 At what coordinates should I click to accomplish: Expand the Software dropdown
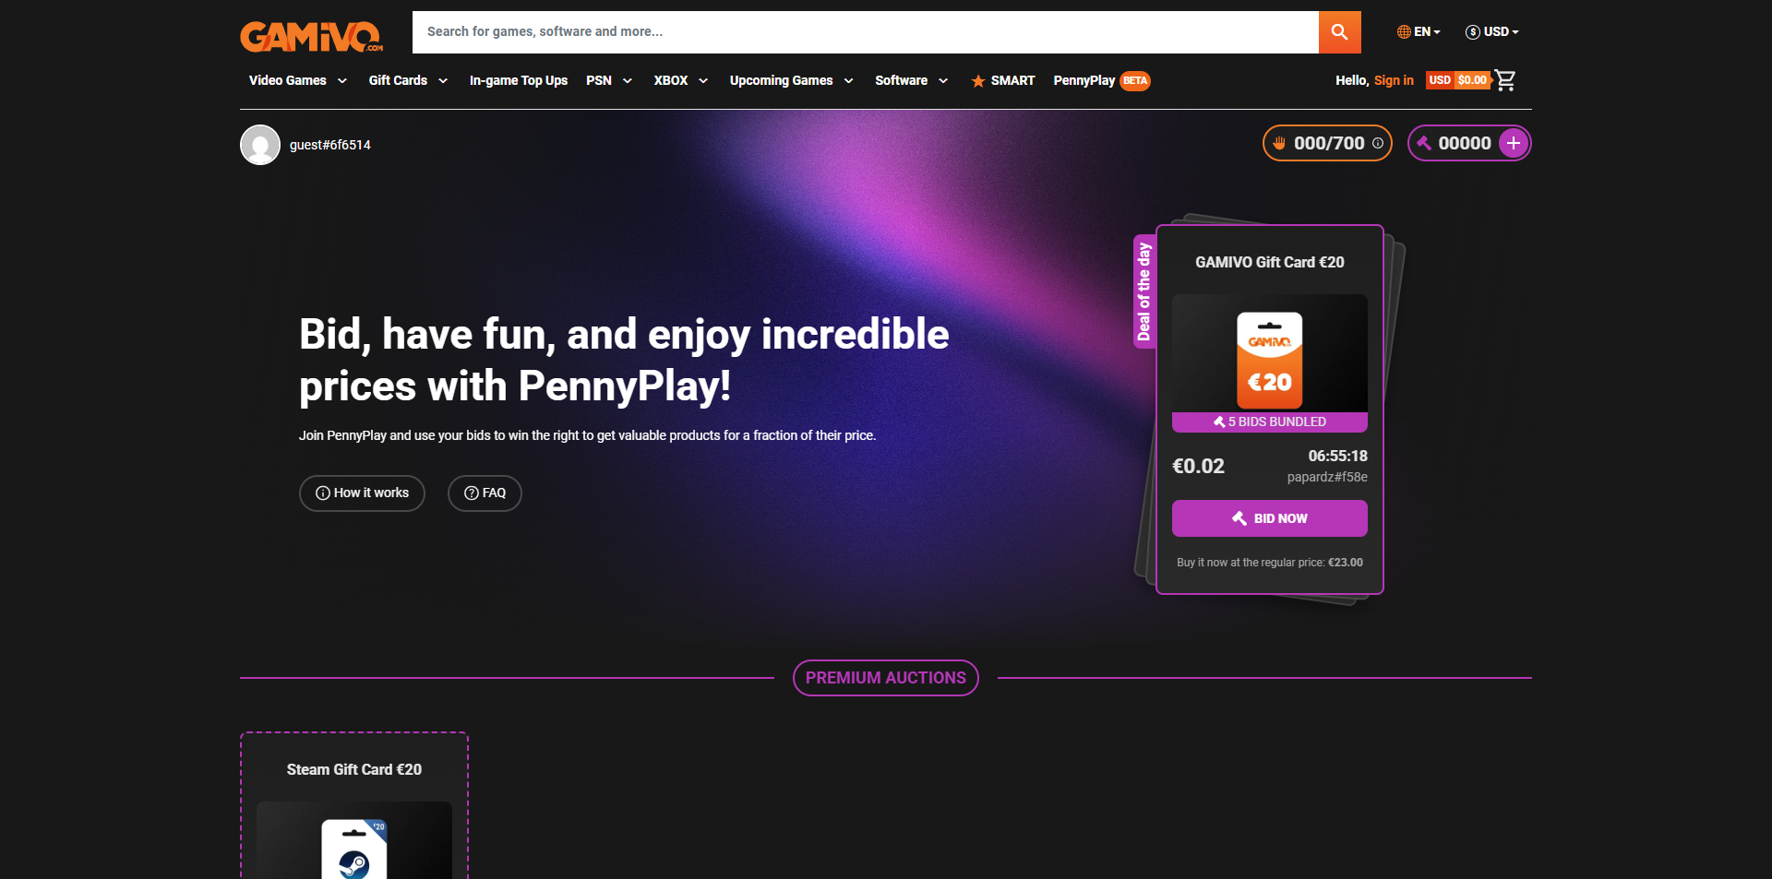[x=912, y=80]
